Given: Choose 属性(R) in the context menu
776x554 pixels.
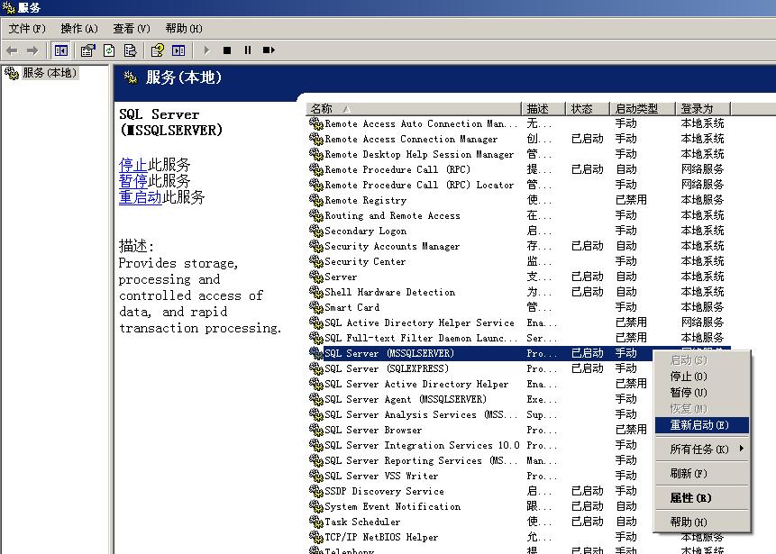Looking at the screenshot, I should pos(690,497).
